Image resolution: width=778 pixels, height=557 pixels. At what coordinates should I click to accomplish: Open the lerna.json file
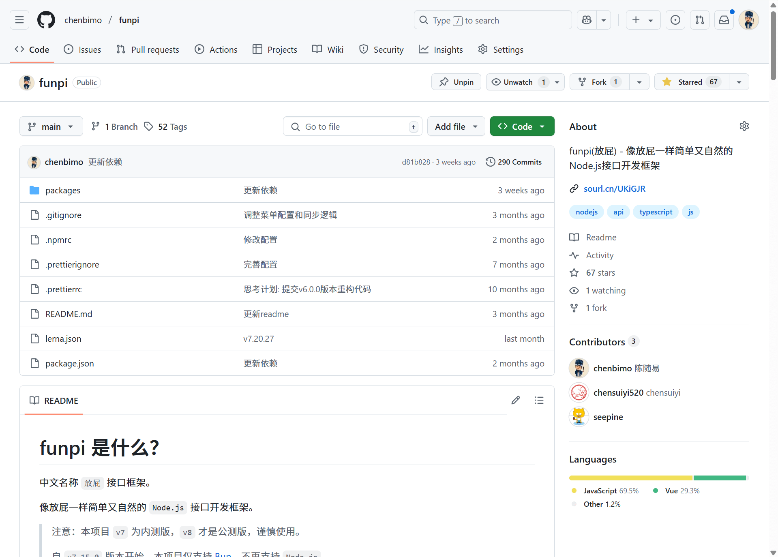[x=63, y=338]
